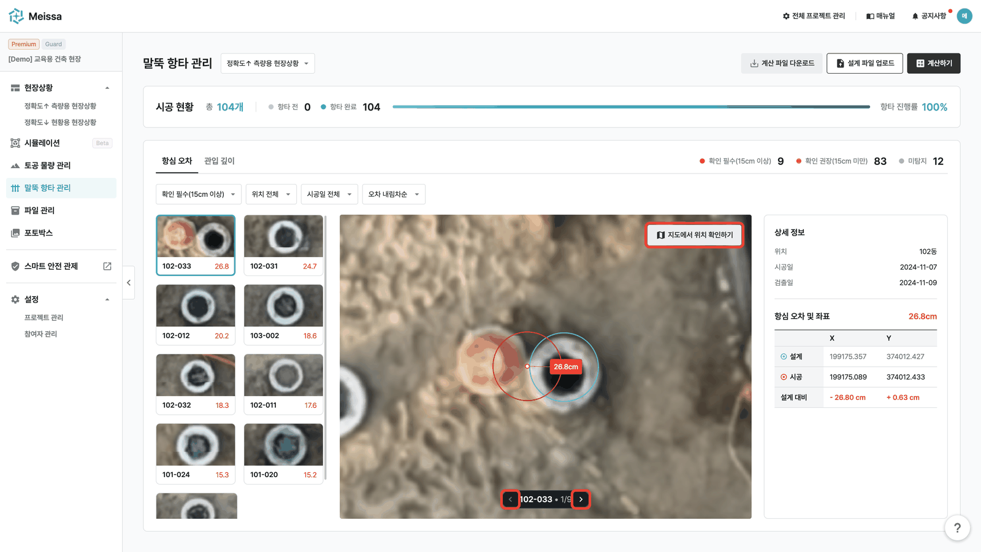This screenshot has height=552, width=981.
Task: Open the survey date dropdown near the title
Action: click(267, 63)
